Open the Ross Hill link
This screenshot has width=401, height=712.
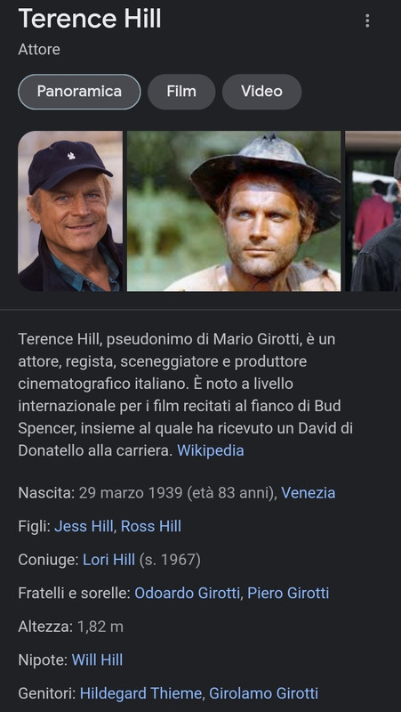tap(151, 526)
